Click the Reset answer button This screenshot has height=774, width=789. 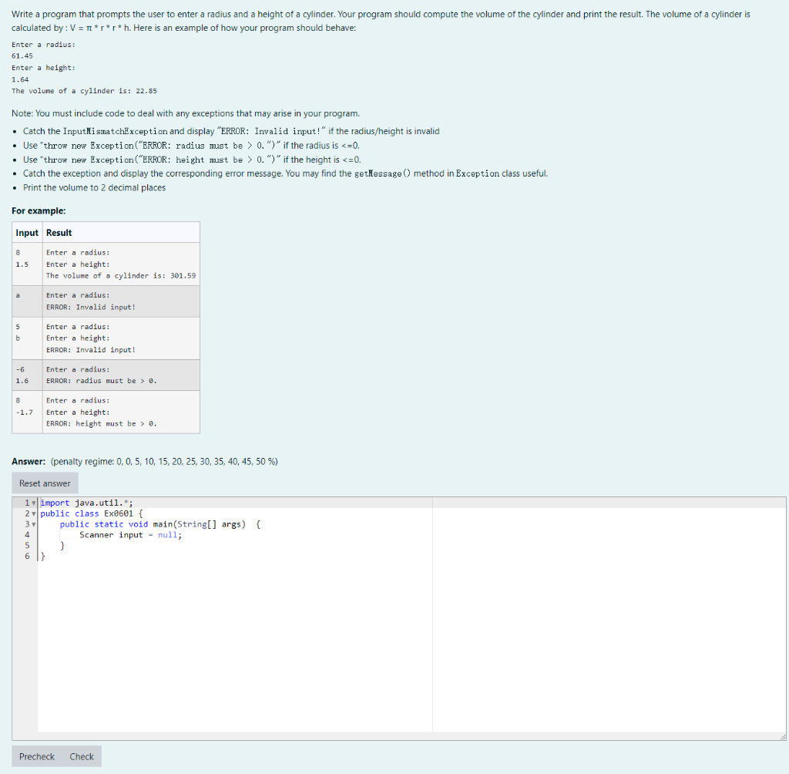tap(44, 483)
